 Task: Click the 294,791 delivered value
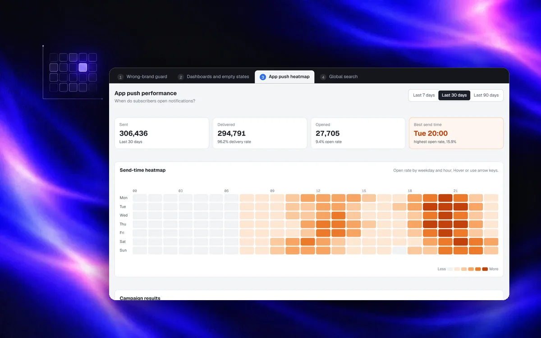(x=232, y=133)
